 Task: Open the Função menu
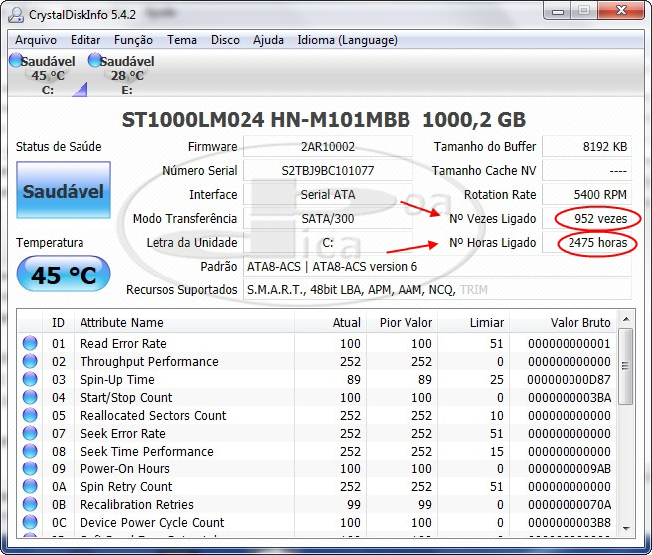(133, 40)
